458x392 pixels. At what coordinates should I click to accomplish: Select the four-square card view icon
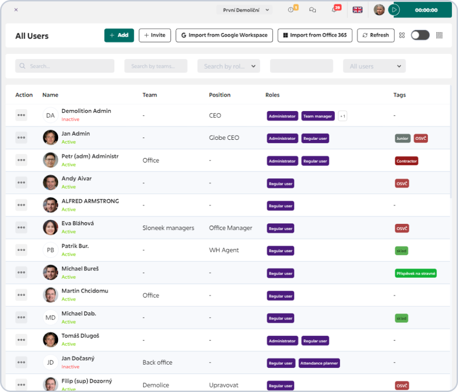coord(402,35)
